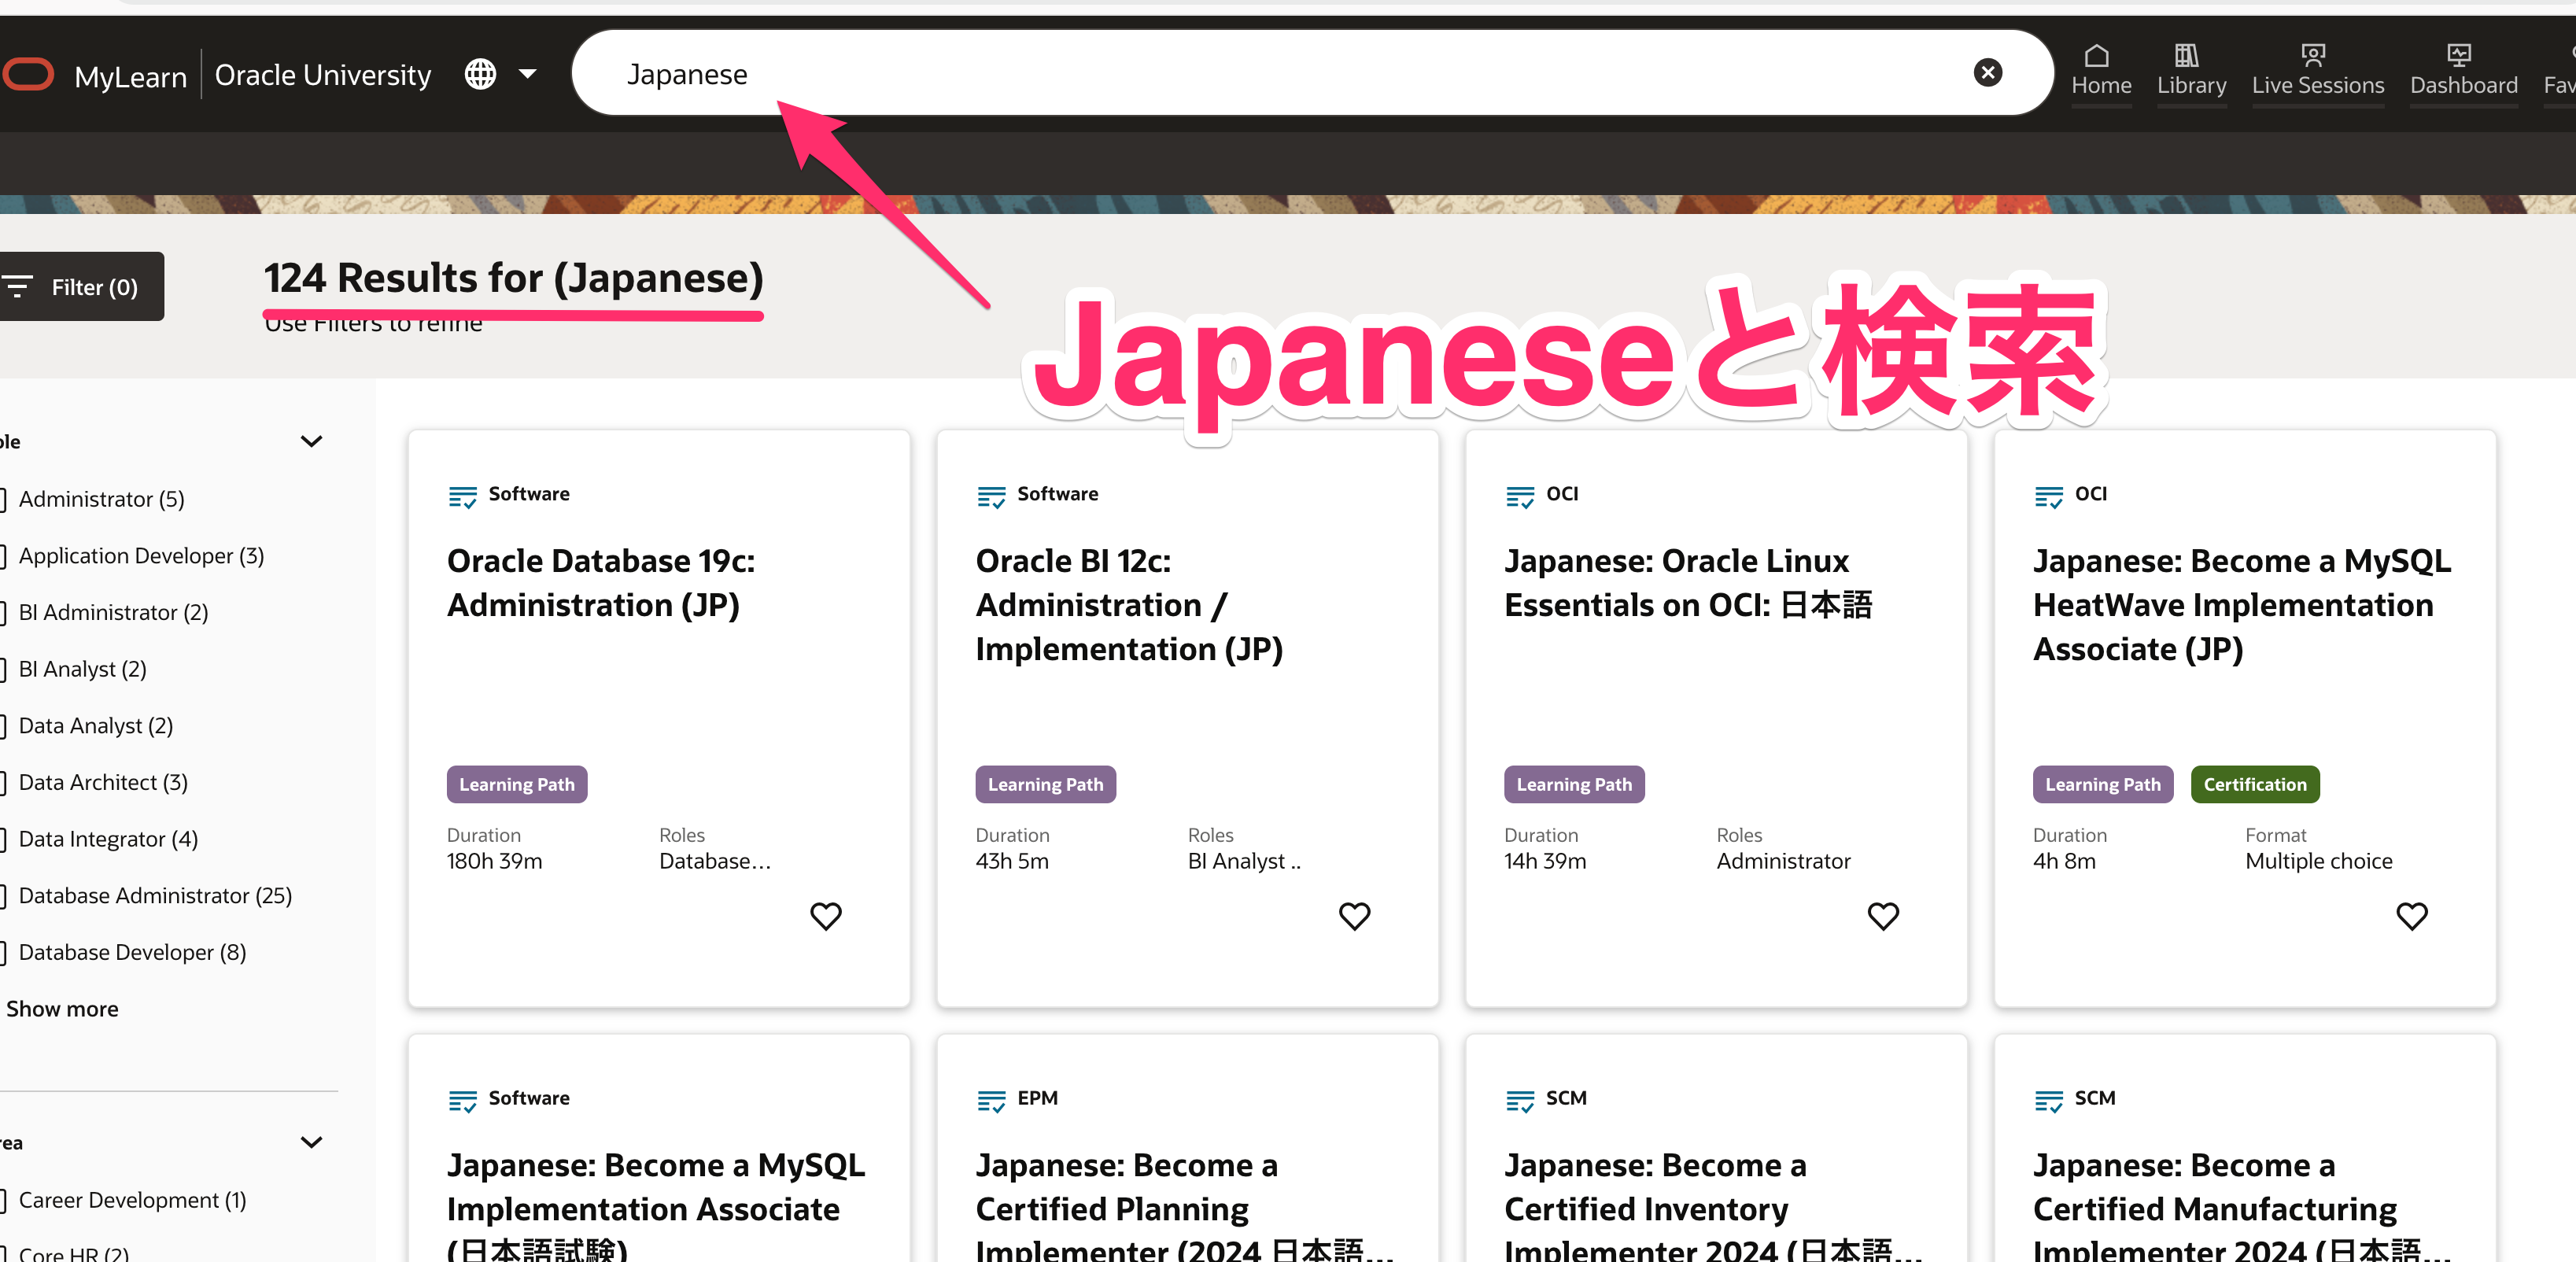
Task: Click the Library books icon
Action: (x=2186, y=55)
